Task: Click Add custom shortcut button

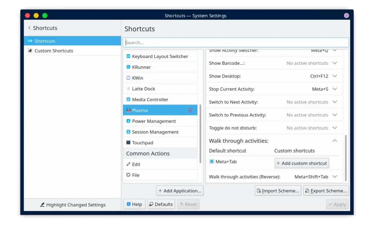Action: pos(302,163)
